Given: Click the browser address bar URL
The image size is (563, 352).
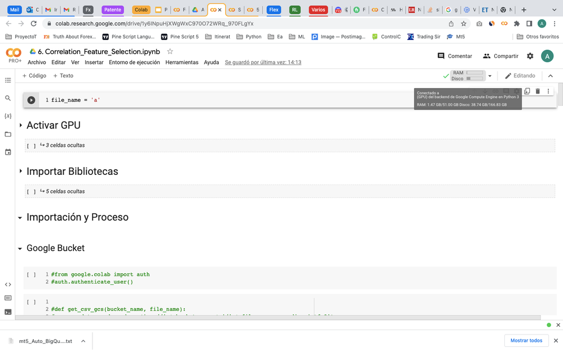Looking at the screenshot, I should coord(155,24).
